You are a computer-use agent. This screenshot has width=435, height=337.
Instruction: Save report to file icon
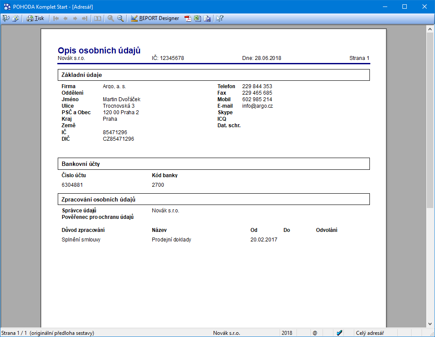coord(207,18)
